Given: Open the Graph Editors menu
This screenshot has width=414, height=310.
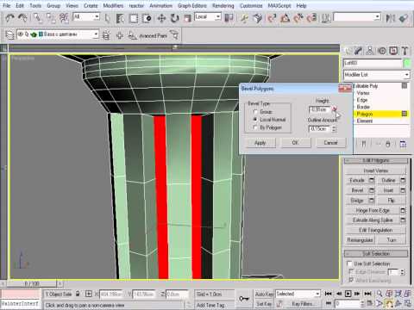Looking at the screenshot, I should click(192, 6).
